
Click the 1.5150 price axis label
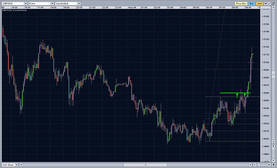(265, 24)
